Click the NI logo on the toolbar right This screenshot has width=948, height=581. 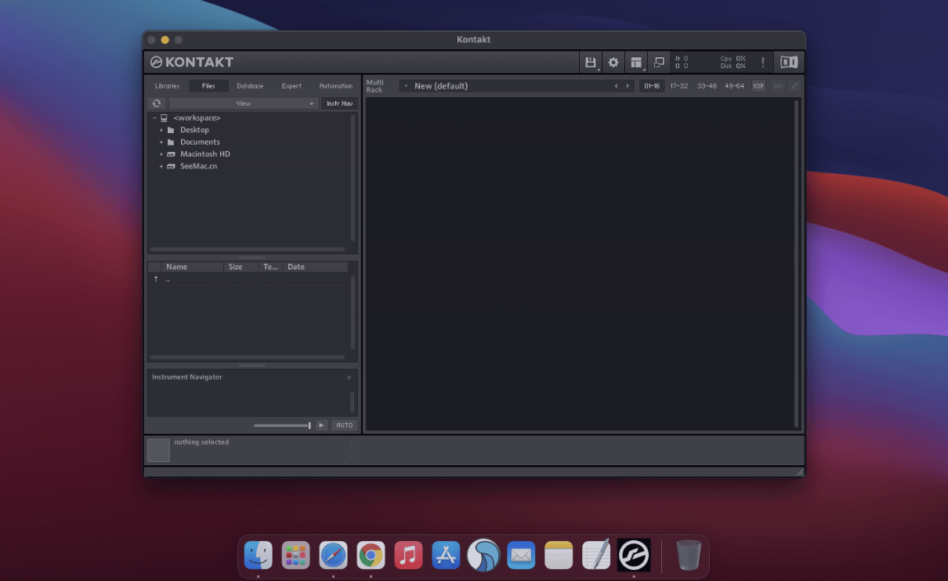point(789,61)
